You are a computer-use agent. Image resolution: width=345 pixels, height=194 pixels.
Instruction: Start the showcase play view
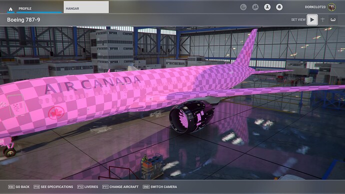point(312,20)
